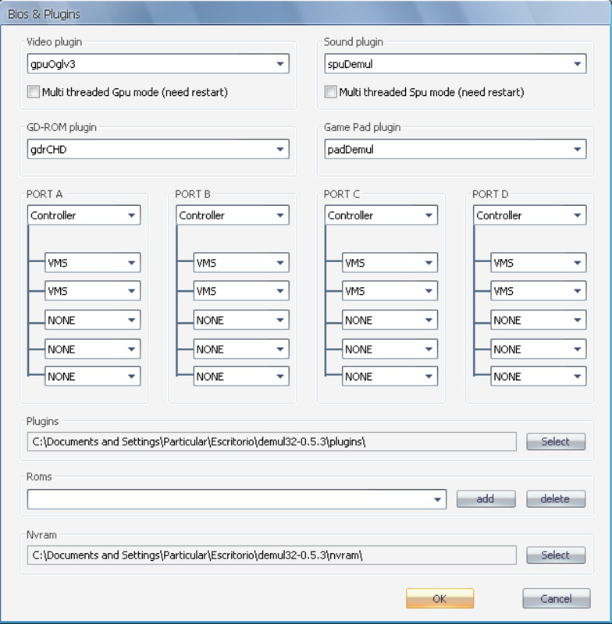
Task: Open the Video plugin dropdown (gpuOglv3)
Action: tap(158, 64)
